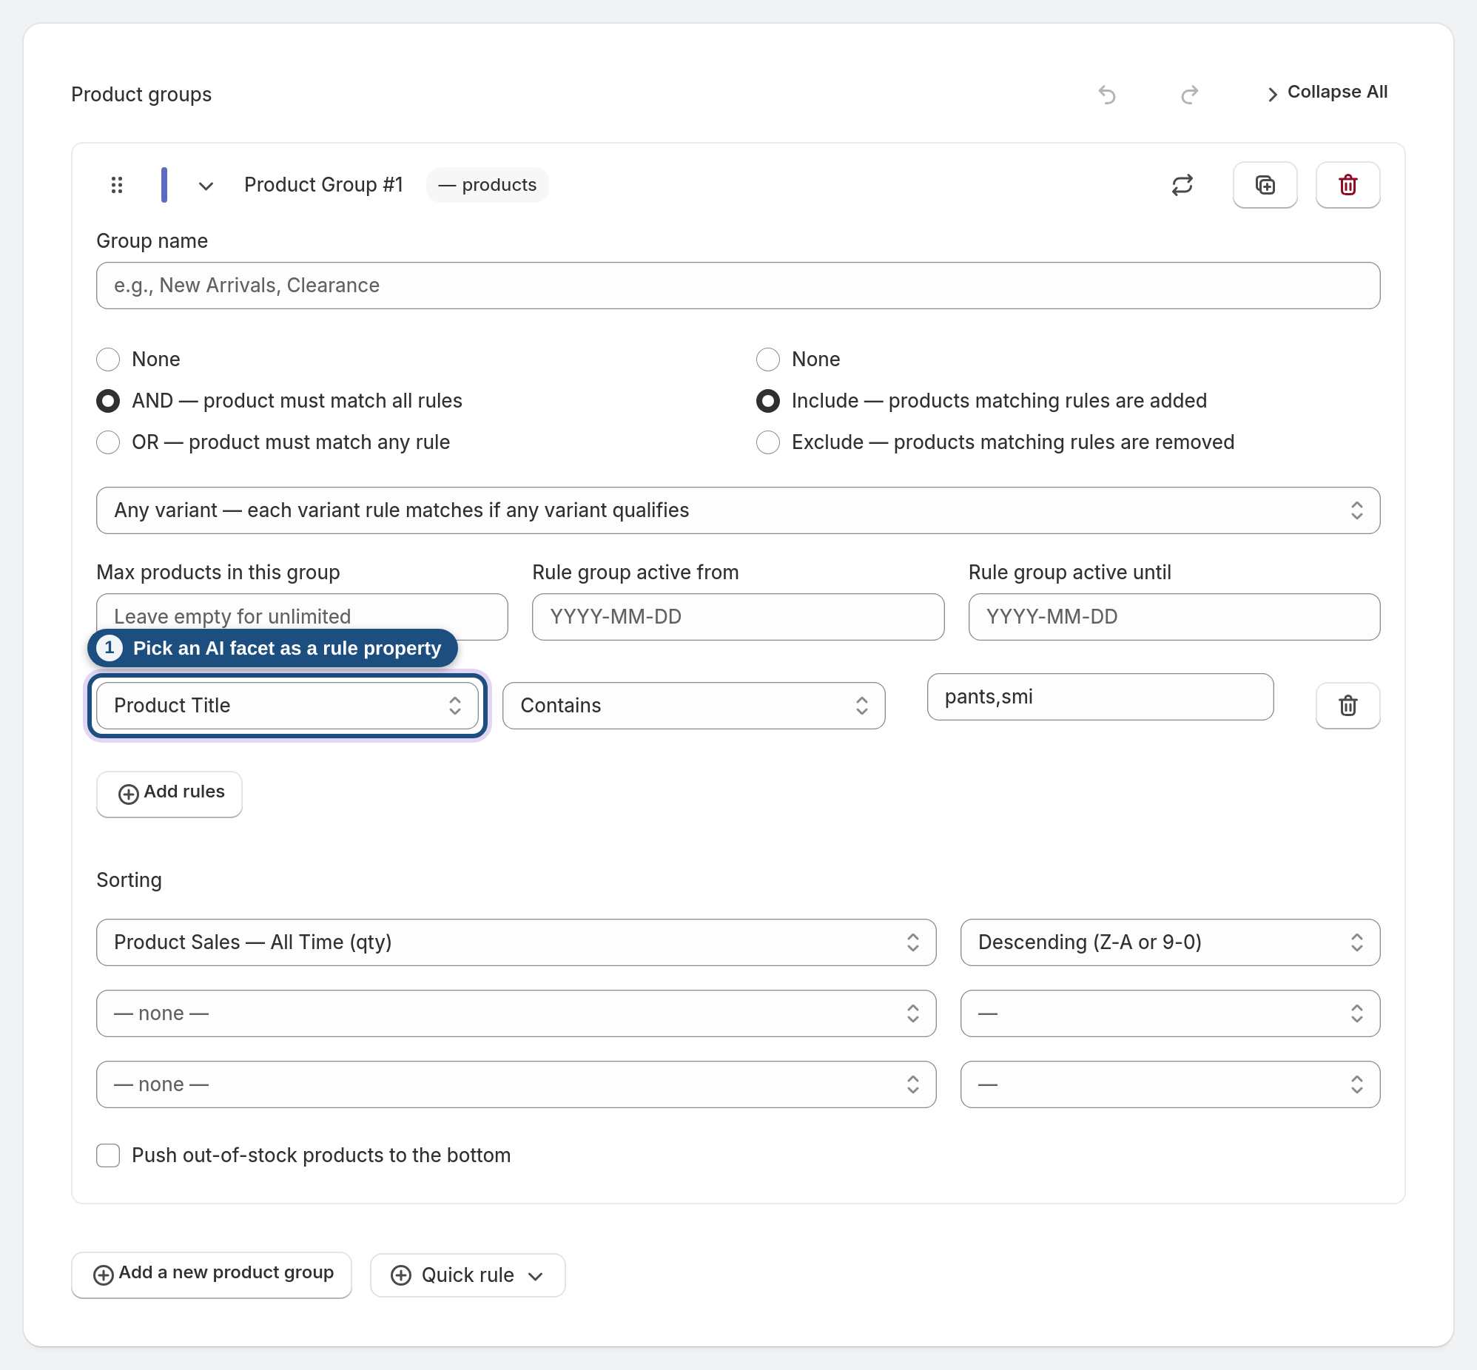Click the purple color bar of Product Group #1
This screenshot has width=1477, height=1370.
[164, 185]
